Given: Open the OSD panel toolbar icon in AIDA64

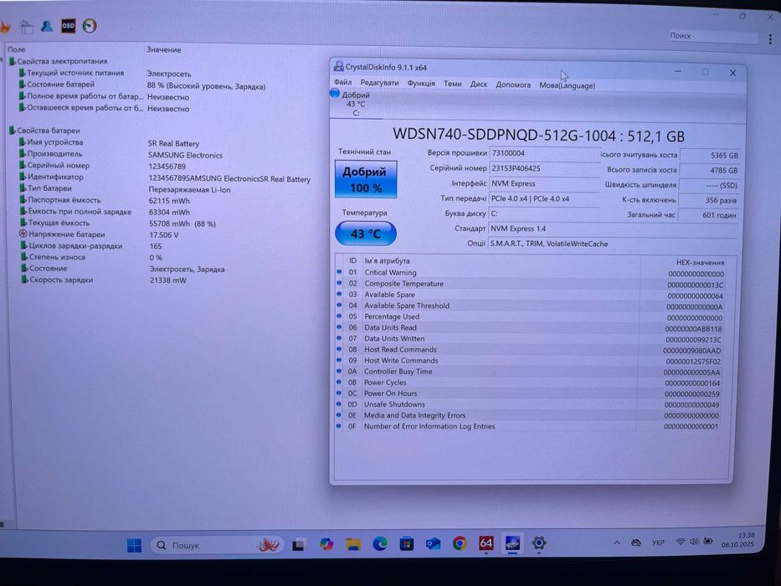Looking at the screenshot, I should point(69,26).
